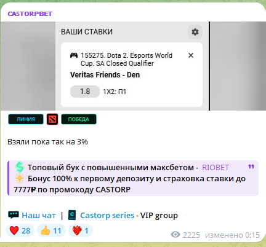Click the Veritas Friends - Den match title
The height and width of the screenshot is (247, 266).
pos(105,75)
